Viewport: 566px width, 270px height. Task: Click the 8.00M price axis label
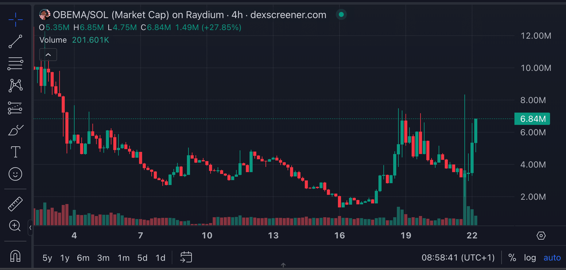click(x=533, y=100)
